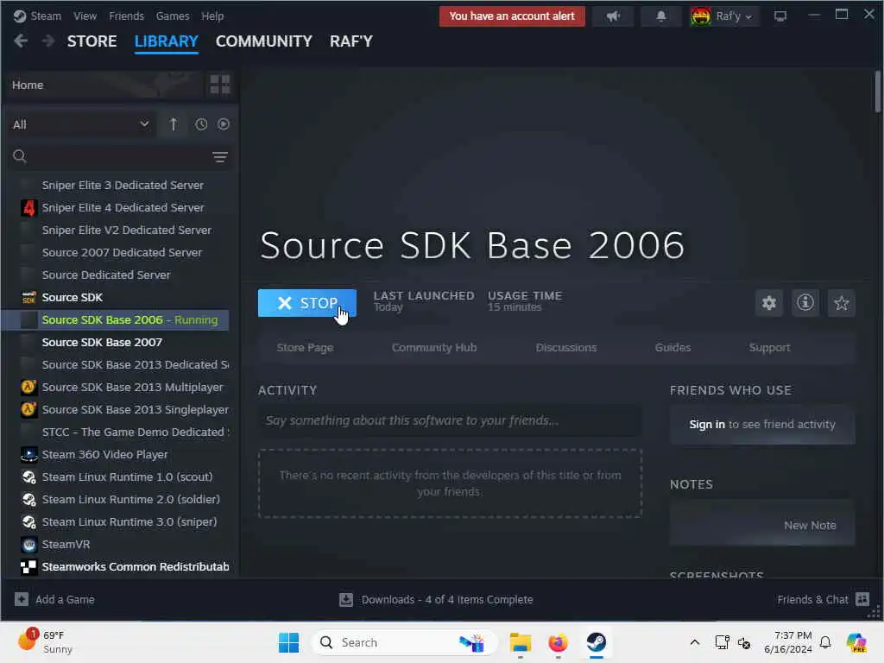The width and height of the screenshot is (884, 663).
Task: Toggle the sort ascending arrow button
Action: 173,124
